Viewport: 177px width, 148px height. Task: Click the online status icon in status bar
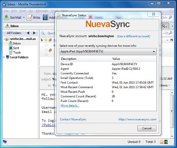[5, 142]
